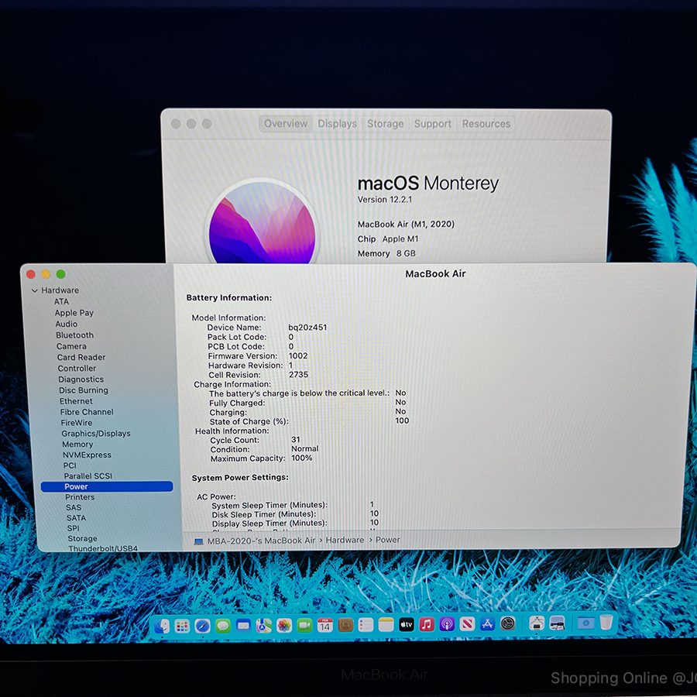The width and height of the screenshot is (697, 697).
Task: Open Storage tab in About This Mac
Action: tap(386, 124)
